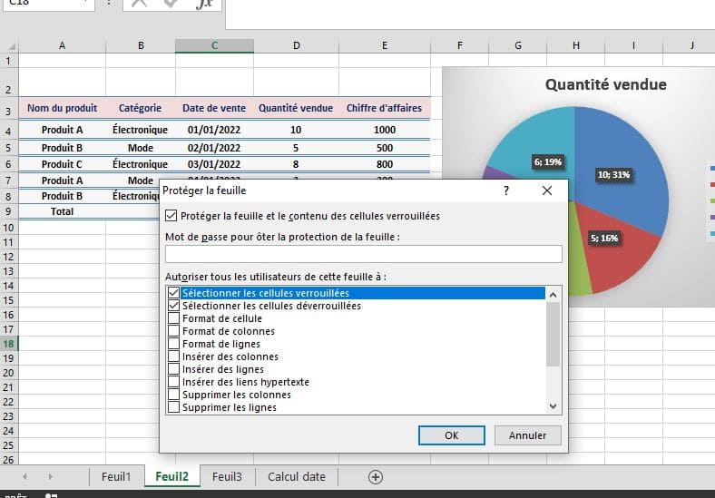Enable Format de colonnes checkbox
The width and height of the screenshot is (715, 498).
click(173, 330)
